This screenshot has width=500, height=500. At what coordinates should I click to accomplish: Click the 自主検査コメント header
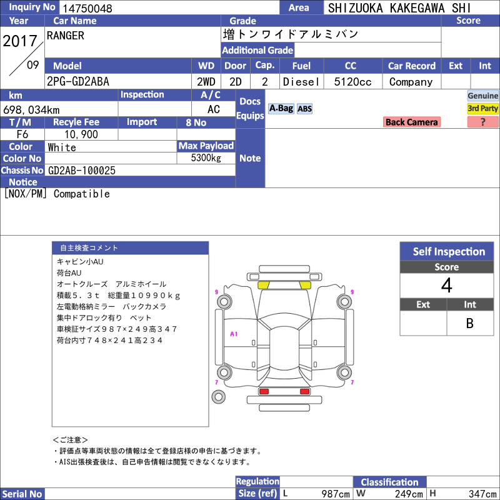(131, 248)
